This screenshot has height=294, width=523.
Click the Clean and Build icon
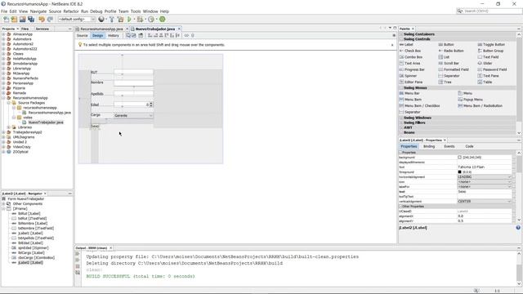(120, 20)
